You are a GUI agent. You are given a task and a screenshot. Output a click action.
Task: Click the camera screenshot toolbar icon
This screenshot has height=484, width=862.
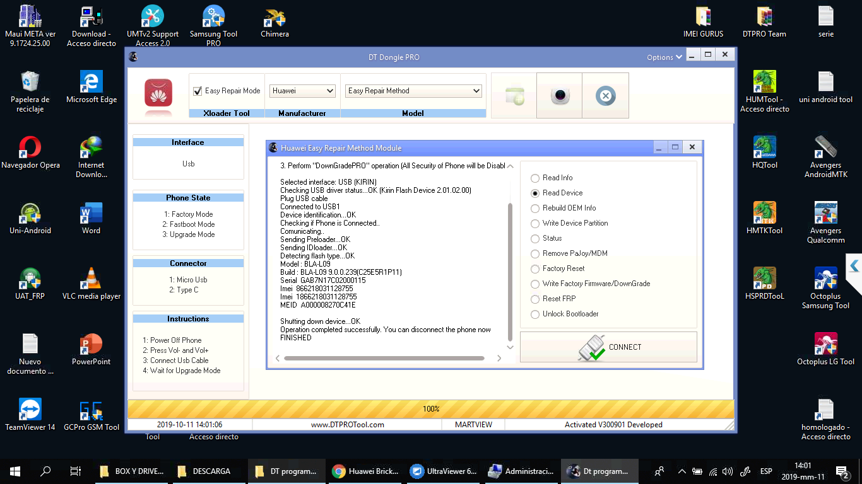point(560,96)
